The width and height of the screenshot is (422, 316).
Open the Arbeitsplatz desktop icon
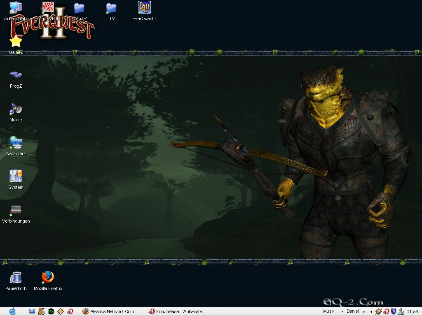click(x=16, y=11)
